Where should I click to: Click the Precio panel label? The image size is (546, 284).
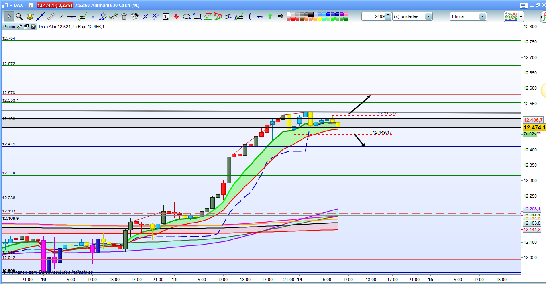9,27
